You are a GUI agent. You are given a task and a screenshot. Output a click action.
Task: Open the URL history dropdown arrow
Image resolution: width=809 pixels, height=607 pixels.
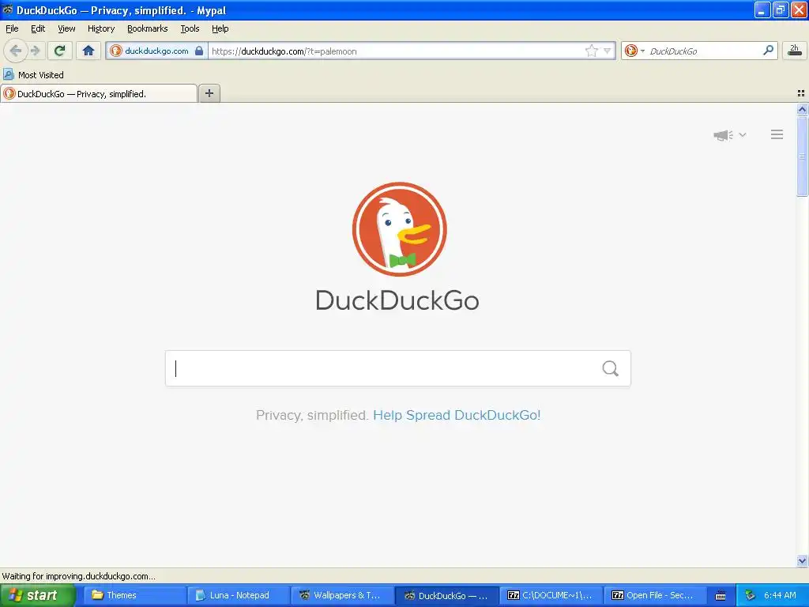(608, 51)
